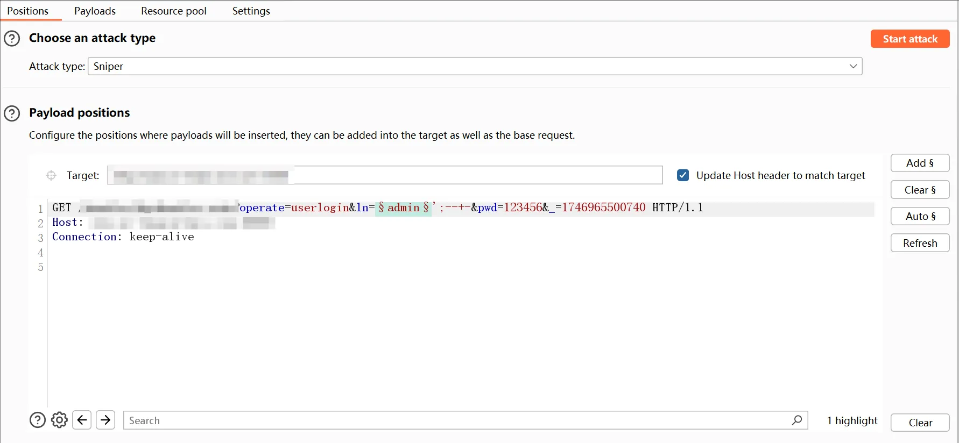Image resolution: width=959 pixels, height=443 pixels.
Task: Click the operate=userlogin parameter text
Action: click(x=294, y=208)
